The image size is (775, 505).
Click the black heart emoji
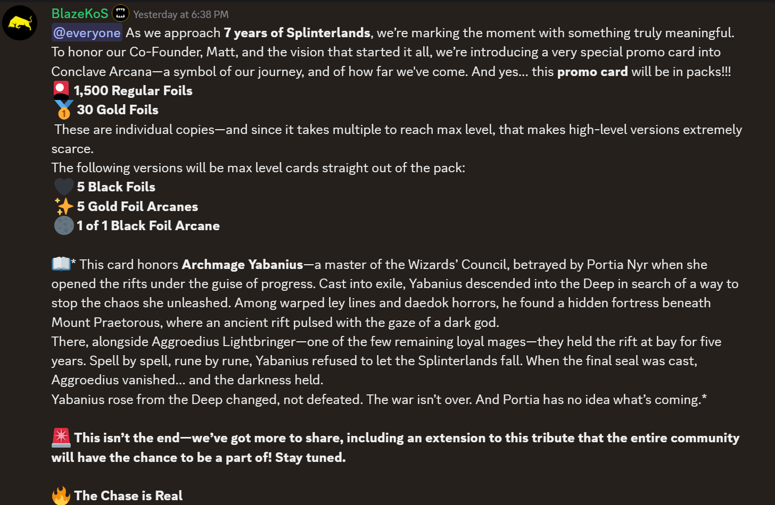click(64, 187)
